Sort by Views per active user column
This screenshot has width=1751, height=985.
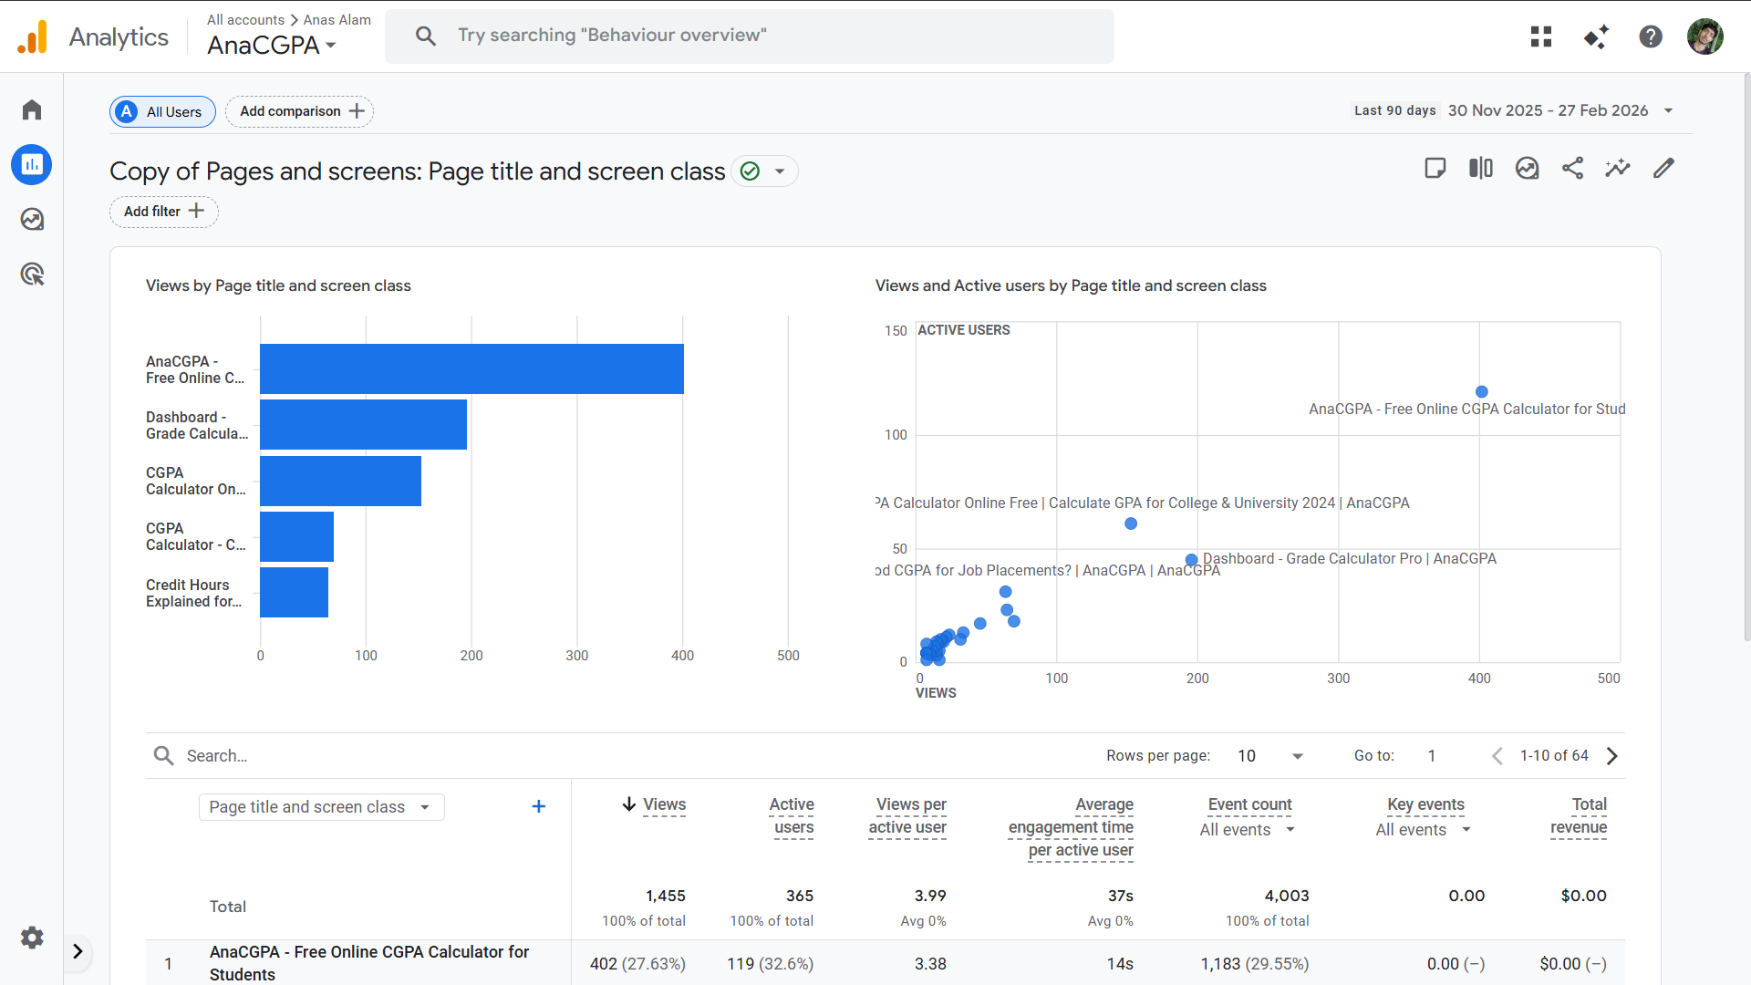tap(907, 816)
